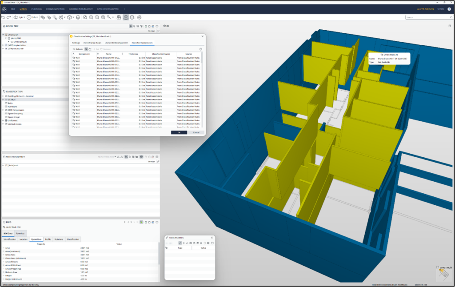Toggle the Selection Basket transparency highlighted icon
Image resolution: width=455 pixels, height=287 pixels.
point(141,157)
